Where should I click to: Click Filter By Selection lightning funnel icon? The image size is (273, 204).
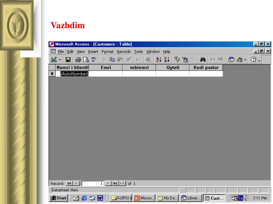[177, 60]
